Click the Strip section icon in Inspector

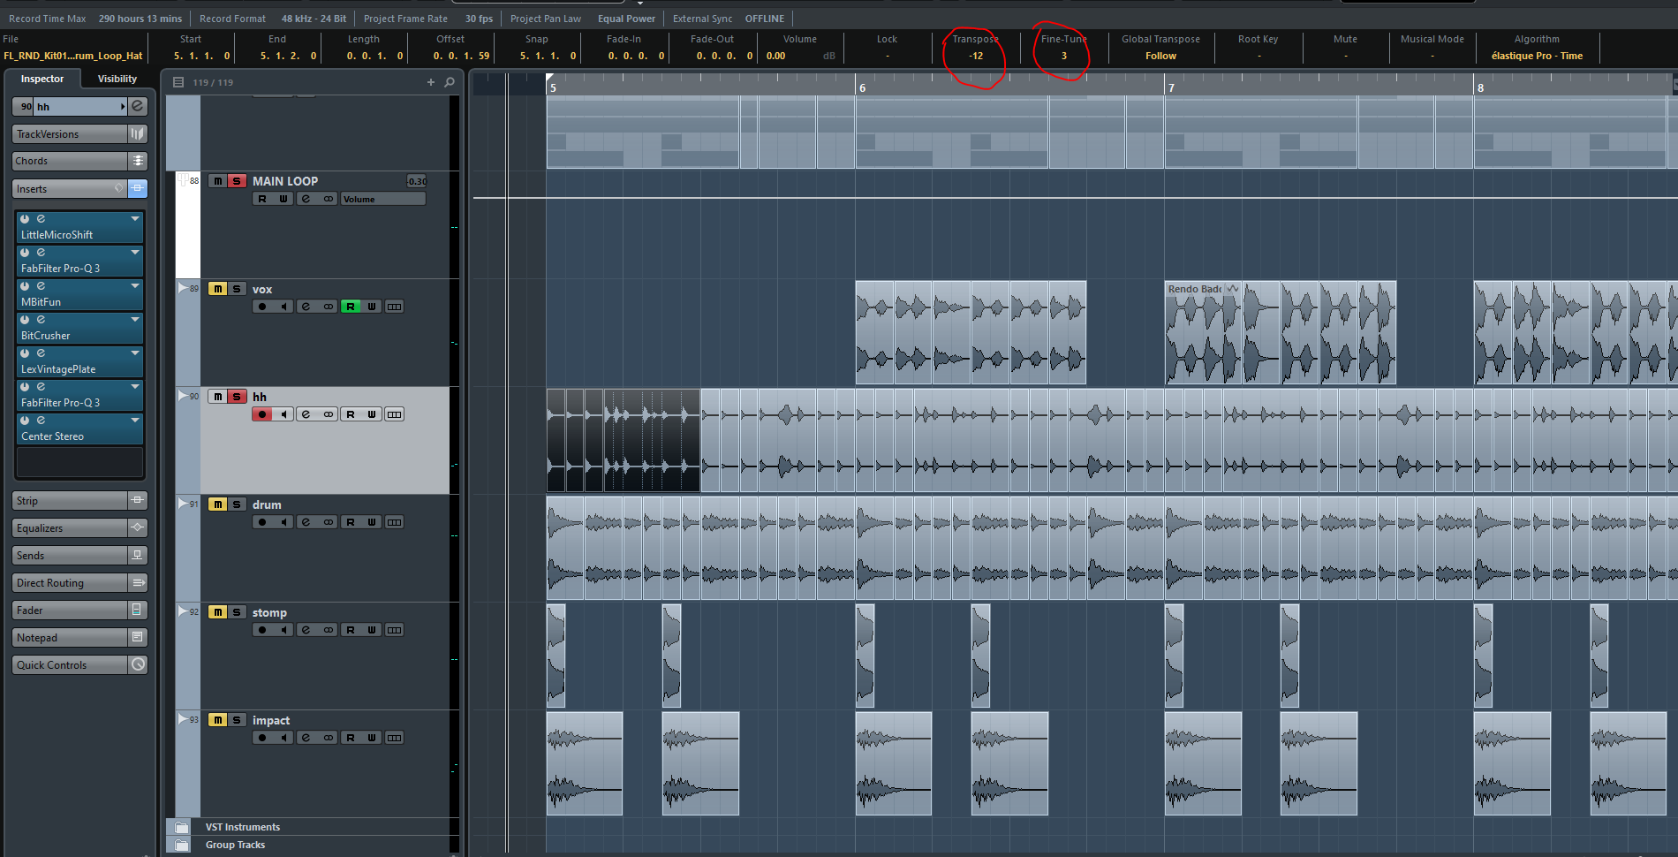tap(138, 500)
